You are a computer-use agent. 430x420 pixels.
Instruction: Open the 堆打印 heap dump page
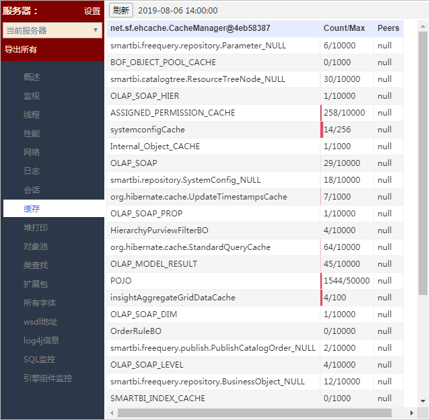[x=36, y=228]
